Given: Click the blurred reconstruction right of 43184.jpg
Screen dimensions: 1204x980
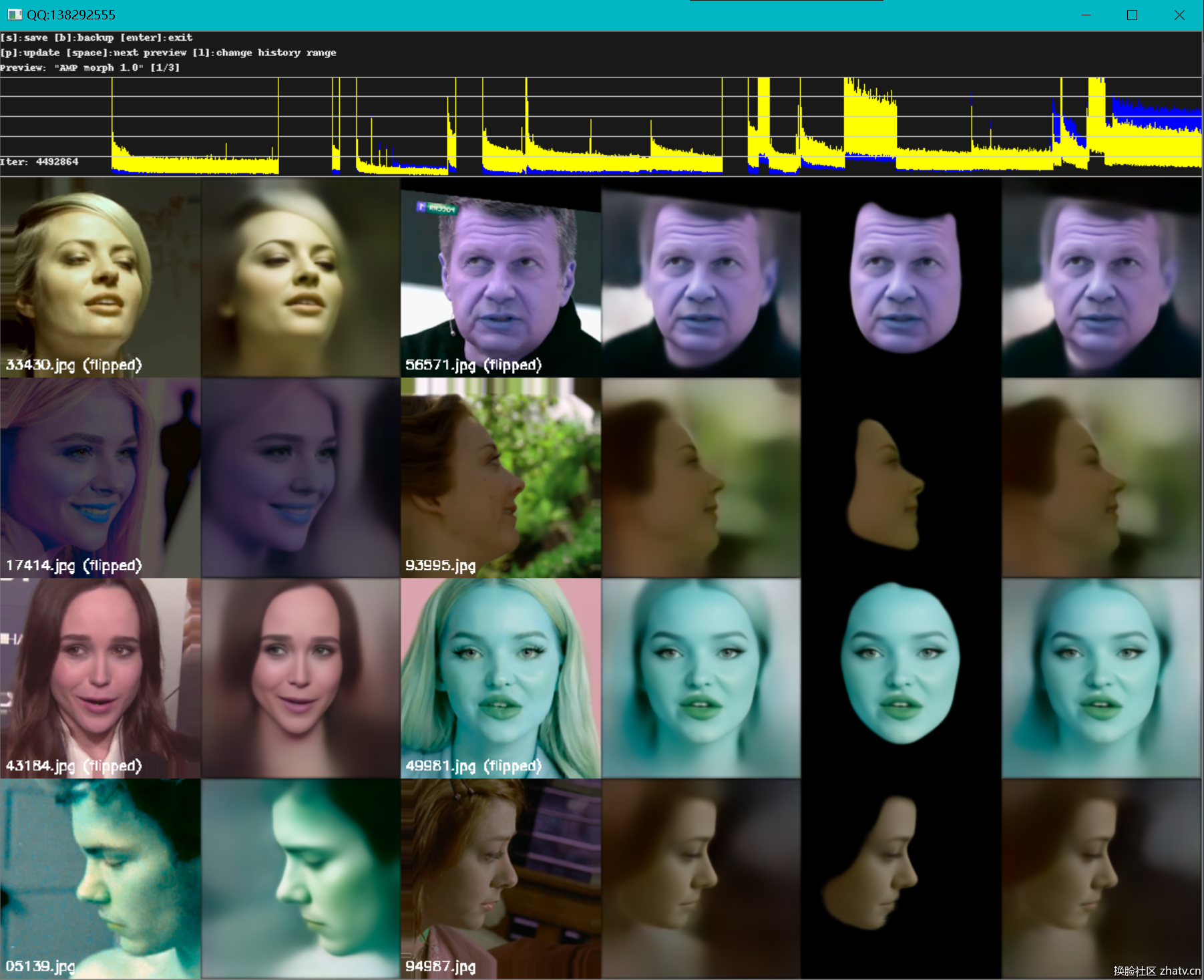Looking at the screenshot, I should pos(300,678).
